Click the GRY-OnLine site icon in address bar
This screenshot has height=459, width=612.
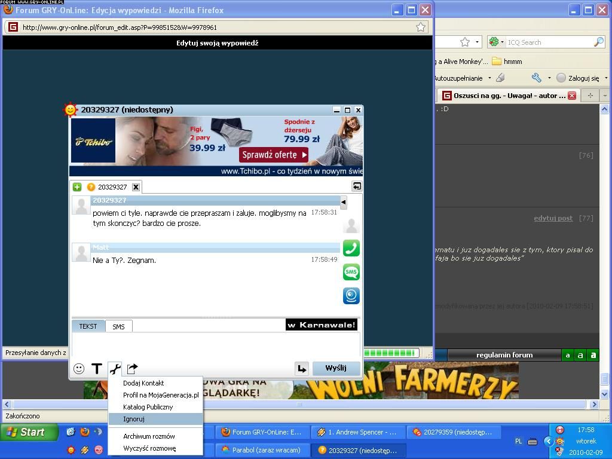13,27
